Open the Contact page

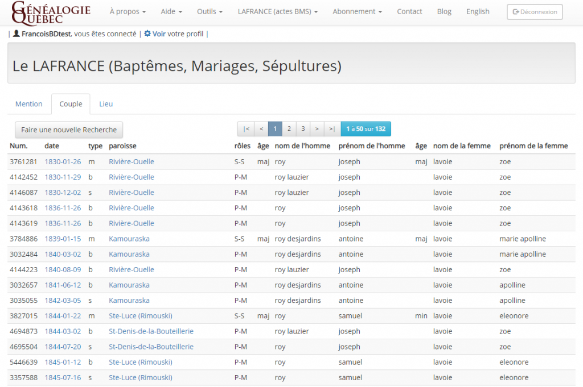click(x=409, y=11)
